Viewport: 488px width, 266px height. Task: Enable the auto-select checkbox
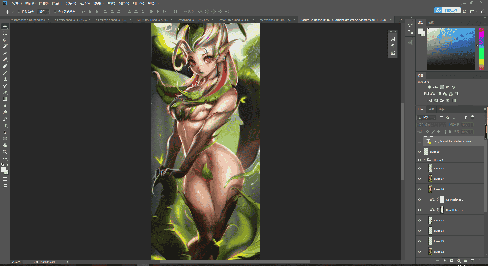19,11
